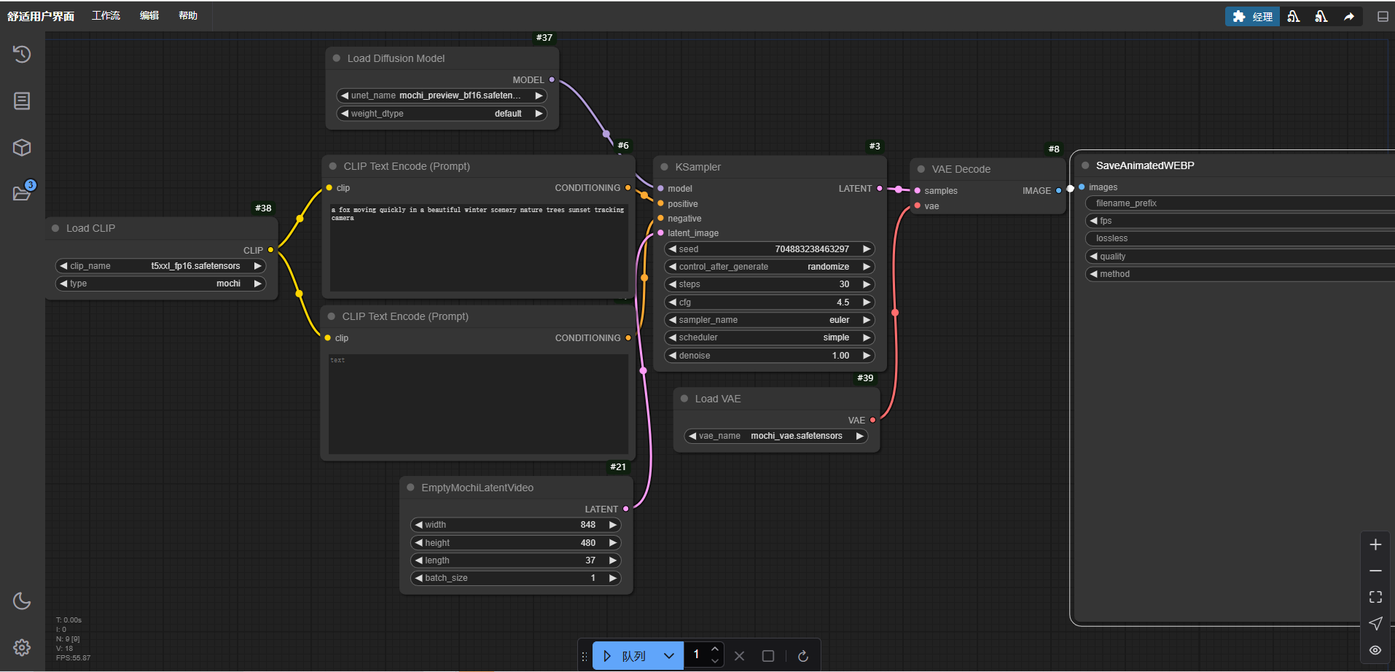Image resolution: width=1395 pixels, height=672 pixels.
Task: Open the model library cube icon
Action: click(x=22, y=147)
